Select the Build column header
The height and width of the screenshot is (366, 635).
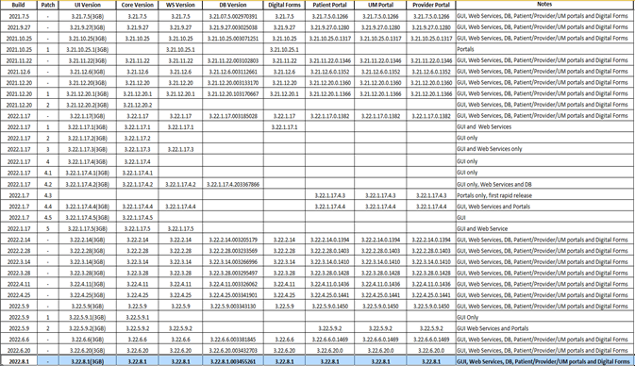19,6
